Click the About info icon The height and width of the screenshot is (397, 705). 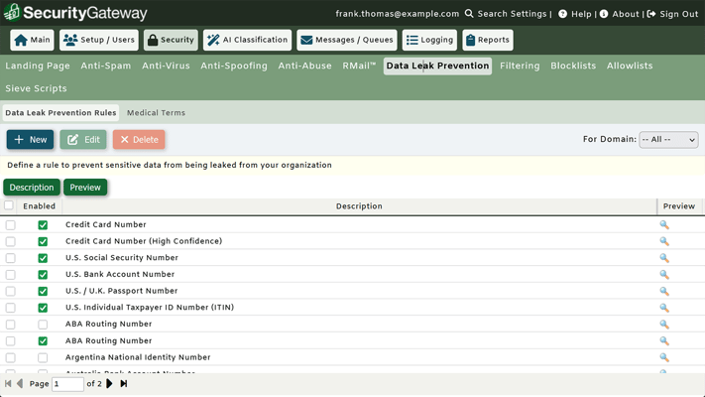point(604,14)
